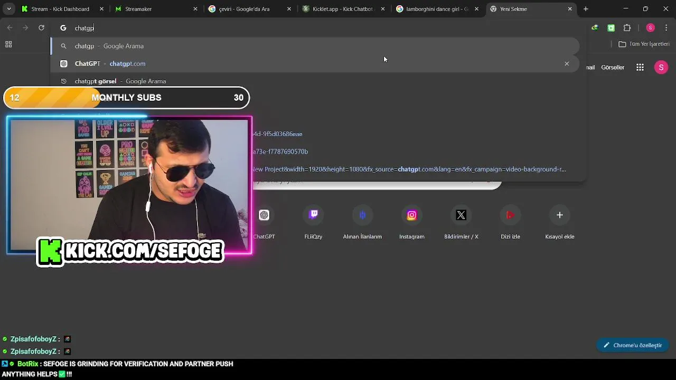
Task: Click the browser back arrow
Action: pos(10,28)
